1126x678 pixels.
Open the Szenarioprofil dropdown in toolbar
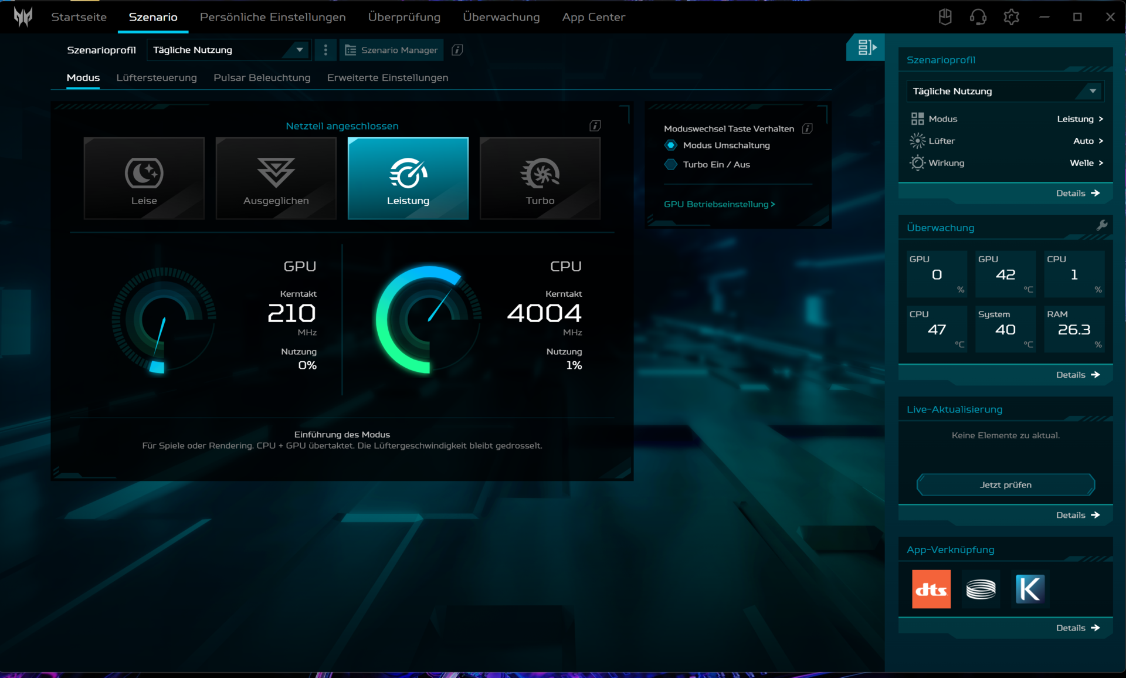228,50
